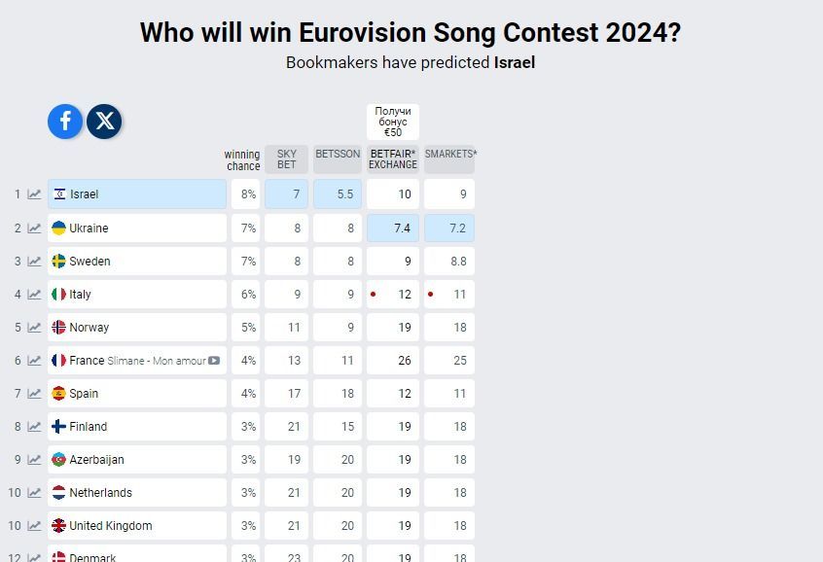Click the Norway flag icon

(x=58, y=328)
